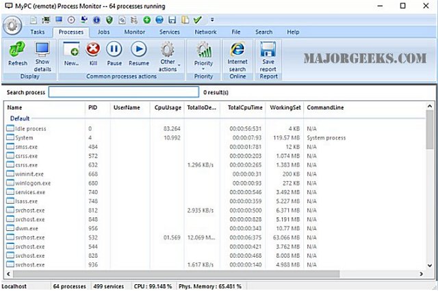Click the horizontal scrollbar thumb
This screenshot has width=438, height=291.
click(x=177, y=274)
